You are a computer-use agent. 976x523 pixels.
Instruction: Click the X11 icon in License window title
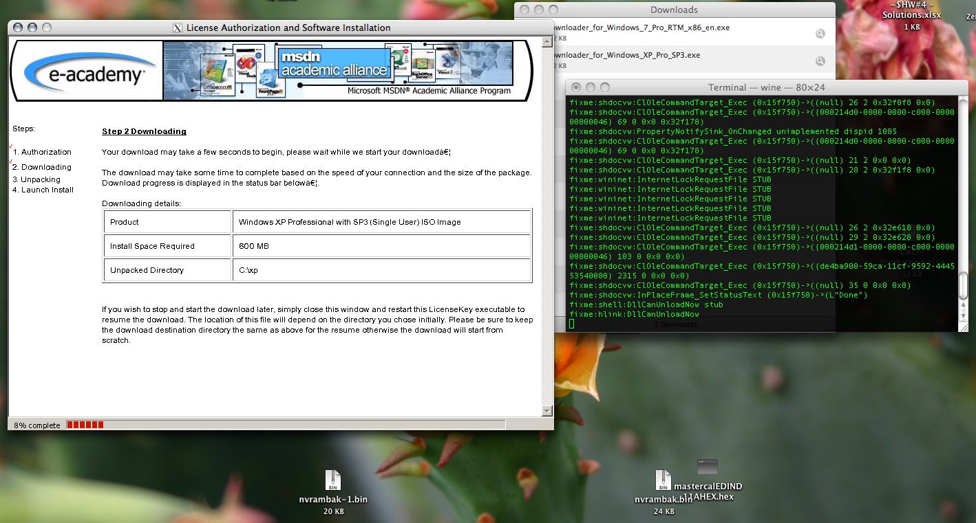178,28
